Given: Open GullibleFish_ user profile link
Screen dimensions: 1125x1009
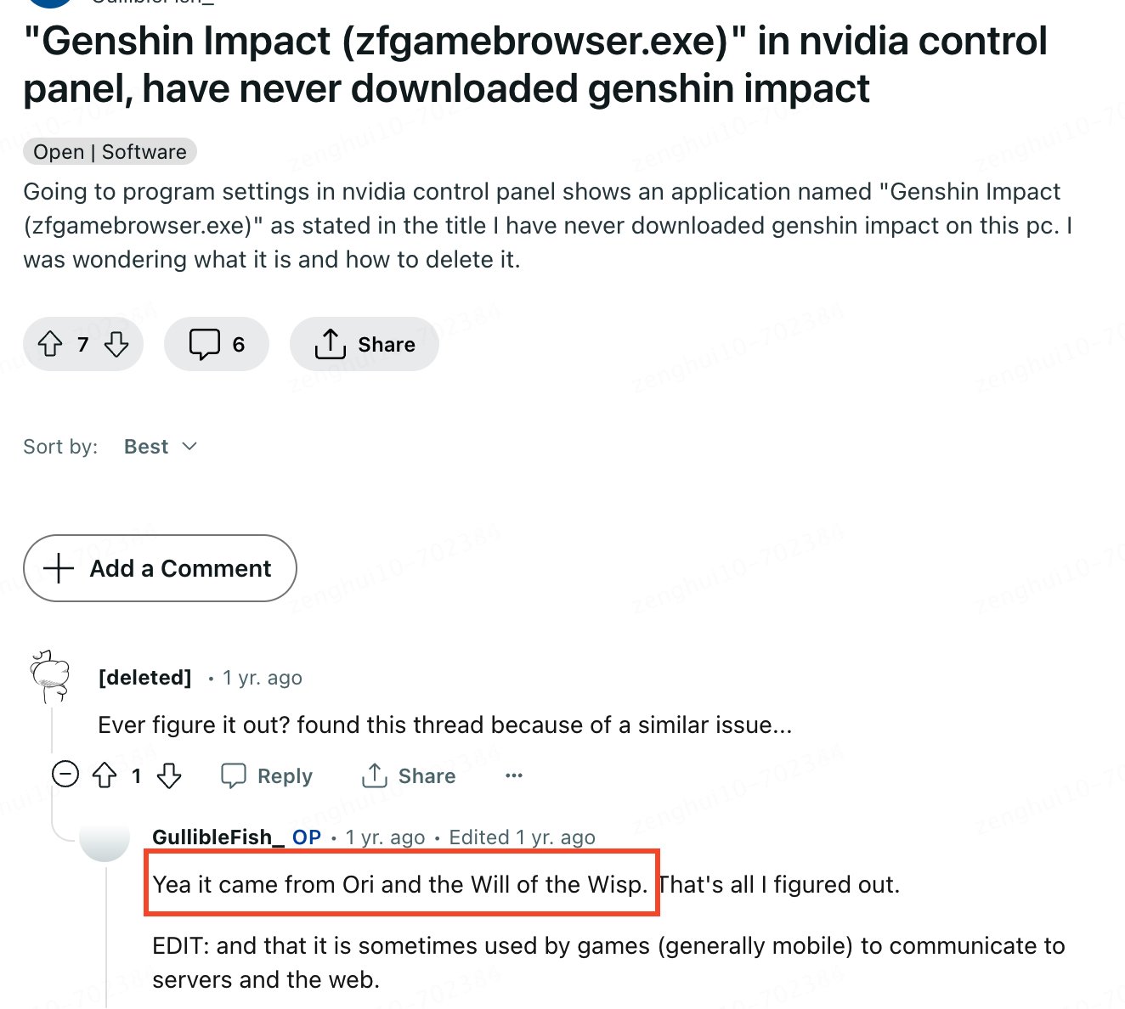Looking at the screenshot, I should click(218, 837).
